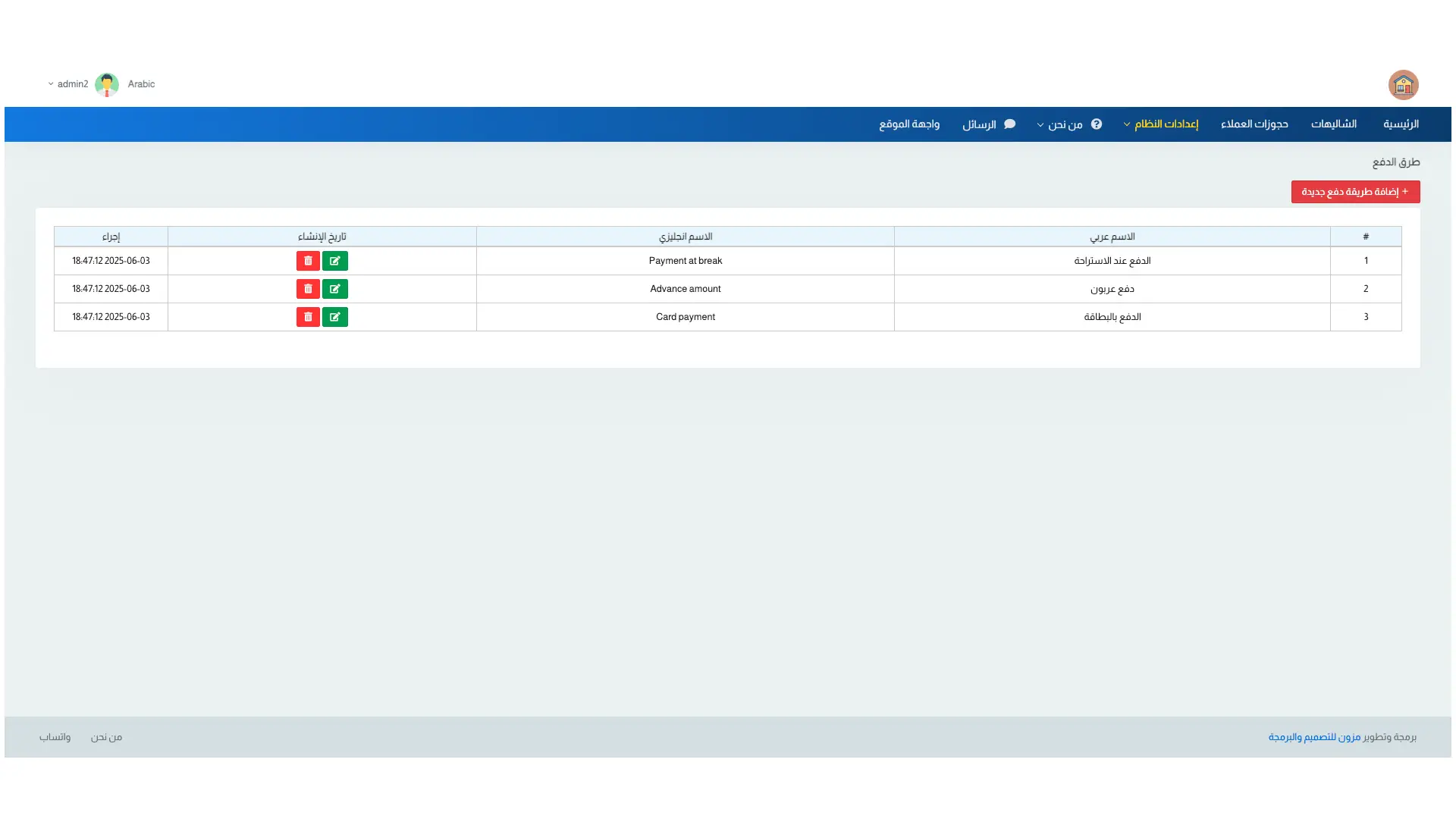Click the messages speech bubble icon

click(1009, 124)
